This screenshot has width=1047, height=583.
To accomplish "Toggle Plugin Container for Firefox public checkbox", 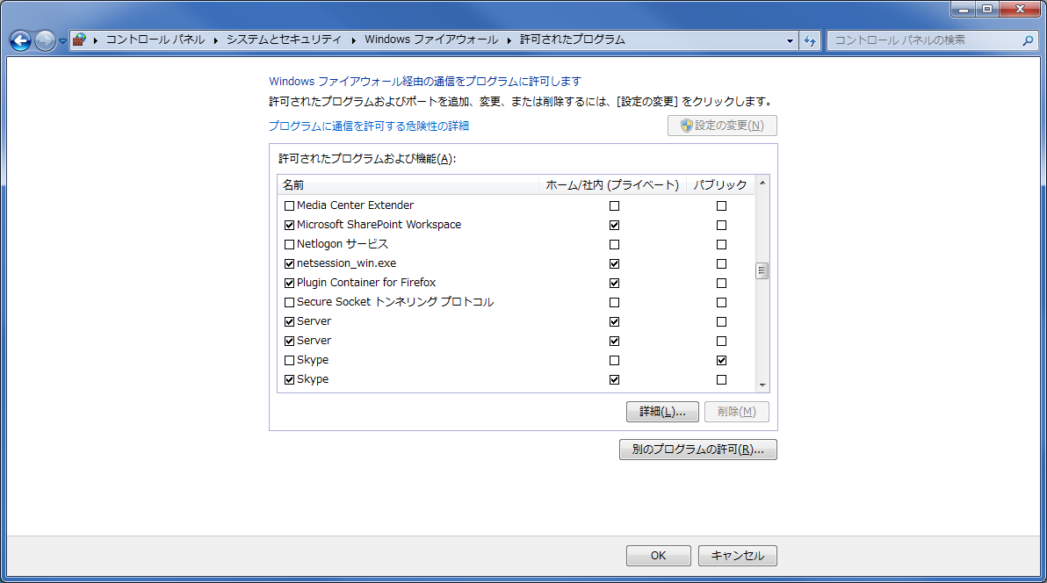I will pyautogui.click(x=721, y=283).
